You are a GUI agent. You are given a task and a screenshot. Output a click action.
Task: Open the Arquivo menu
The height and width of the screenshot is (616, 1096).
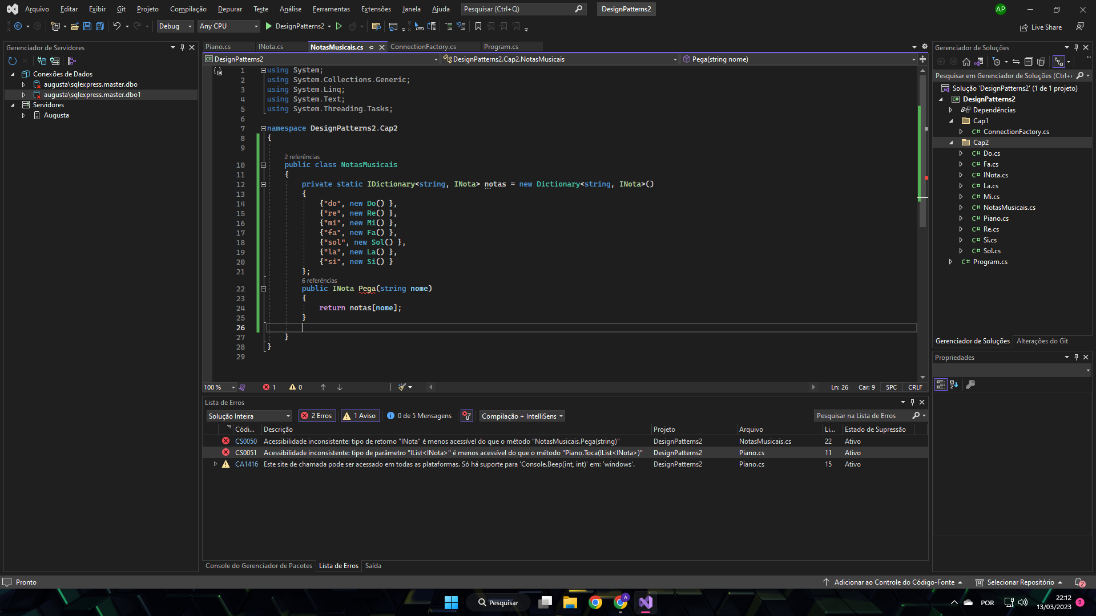tap(37, 9)
